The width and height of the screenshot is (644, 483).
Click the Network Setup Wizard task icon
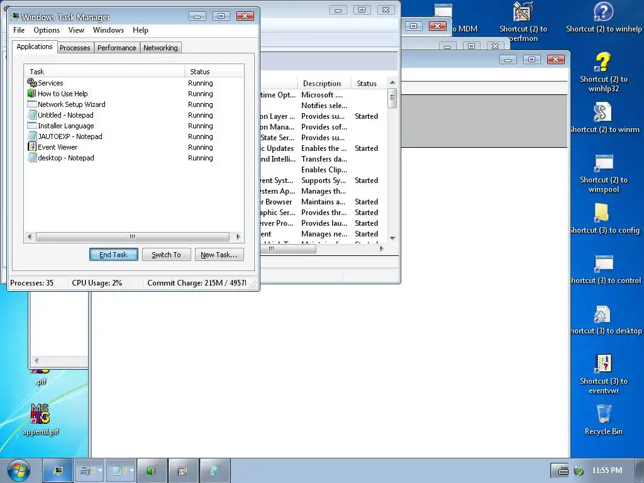[32, 104]
